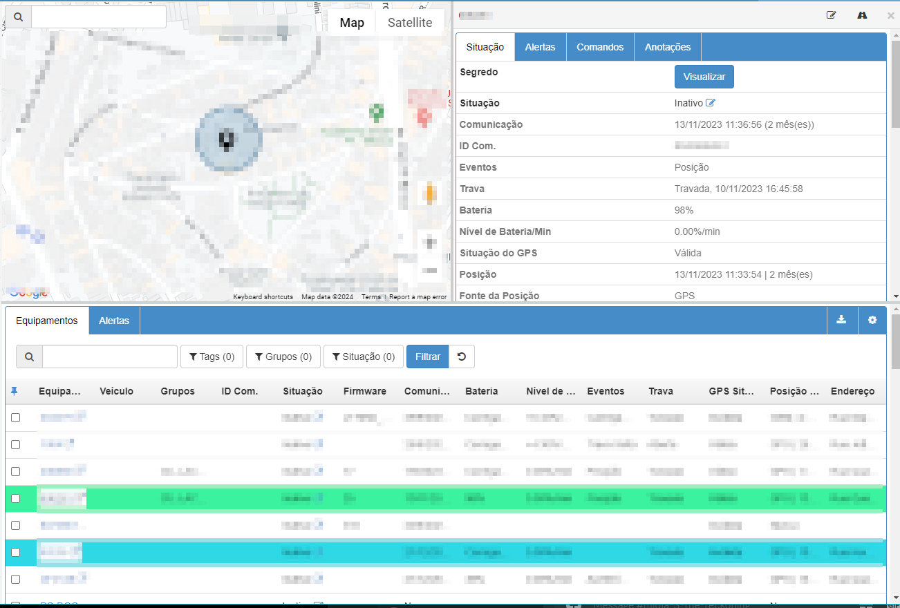Close the device details panel
900x608 pixels.
click(x=890, y=15)
